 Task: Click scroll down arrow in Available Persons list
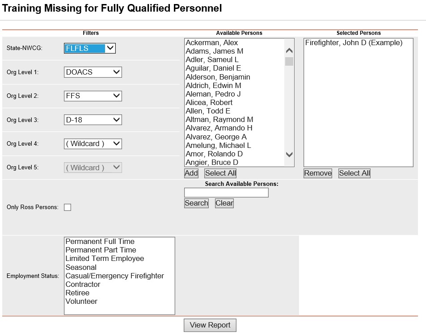coord(289,155)
